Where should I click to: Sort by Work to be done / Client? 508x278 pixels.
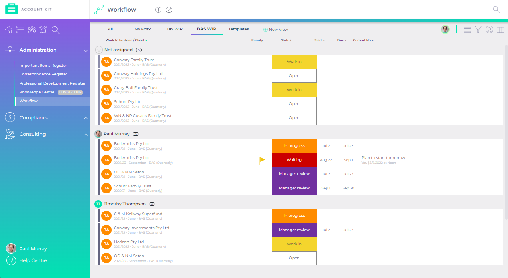click(x=126, y=40)
